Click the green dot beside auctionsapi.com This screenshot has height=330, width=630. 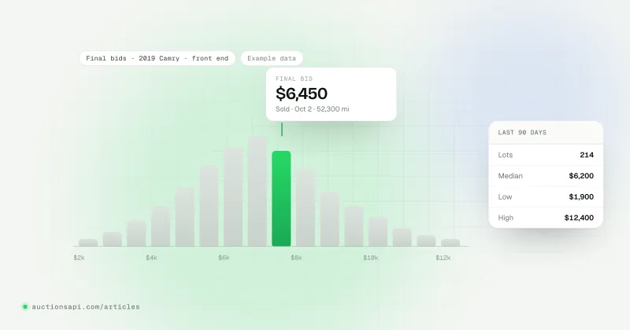pyautogui.click(x=25, y=306)
